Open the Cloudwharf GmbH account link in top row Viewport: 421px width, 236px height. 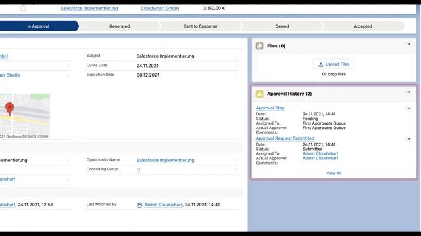tap(160, 8)
